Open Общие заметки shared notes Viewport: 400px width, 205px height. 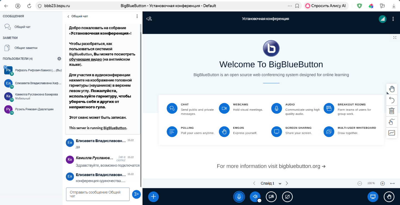(x=26, y=48)
